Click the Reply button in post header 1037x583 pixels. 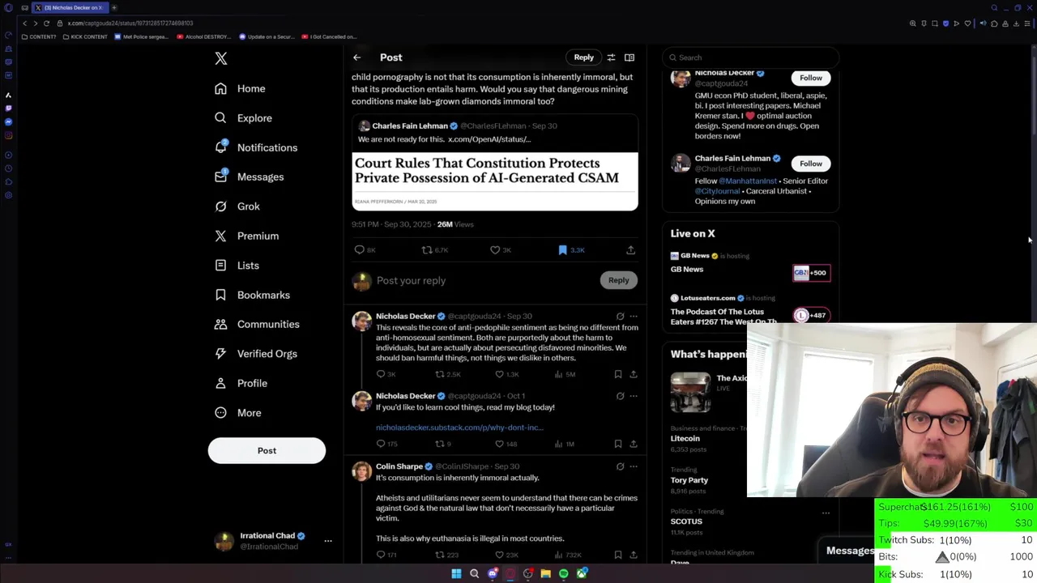583,57
